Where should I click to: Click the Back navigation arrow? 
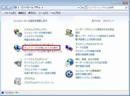coord(4,8)
